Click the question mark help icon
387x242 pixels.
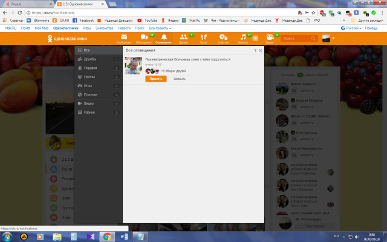[255, 50]
